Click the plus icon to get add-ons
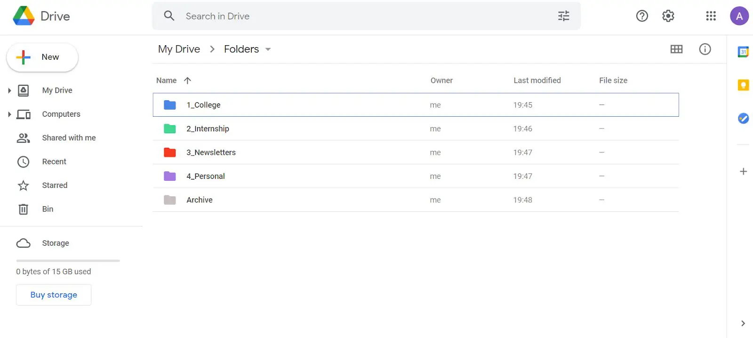This screenshot has width=753, height=338. tap(743, 171)
